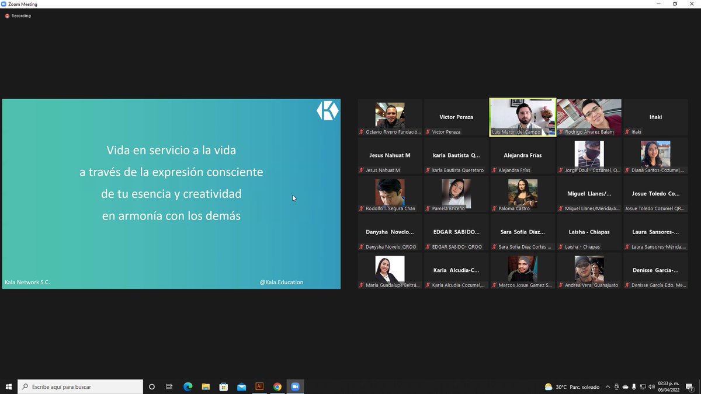
Task: Show hidden system tray icons
Action: (x=608, y=386)
